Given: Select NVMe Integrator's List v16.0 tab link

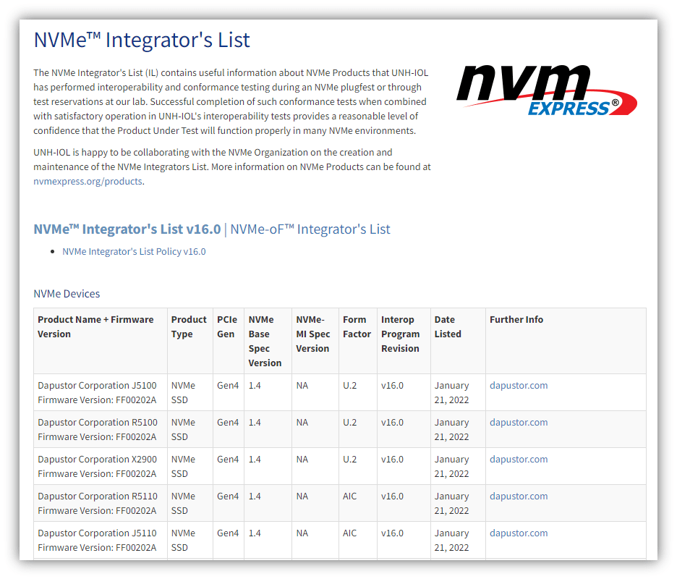Looking at the screenshot, I should [x=127, y=229].
